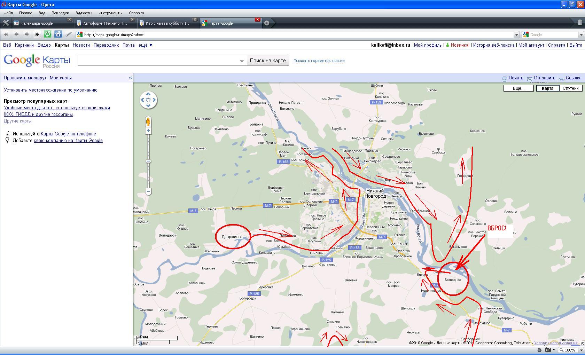Close the Календарь Google tab
The image size is (585, 355).
(69, 19)
